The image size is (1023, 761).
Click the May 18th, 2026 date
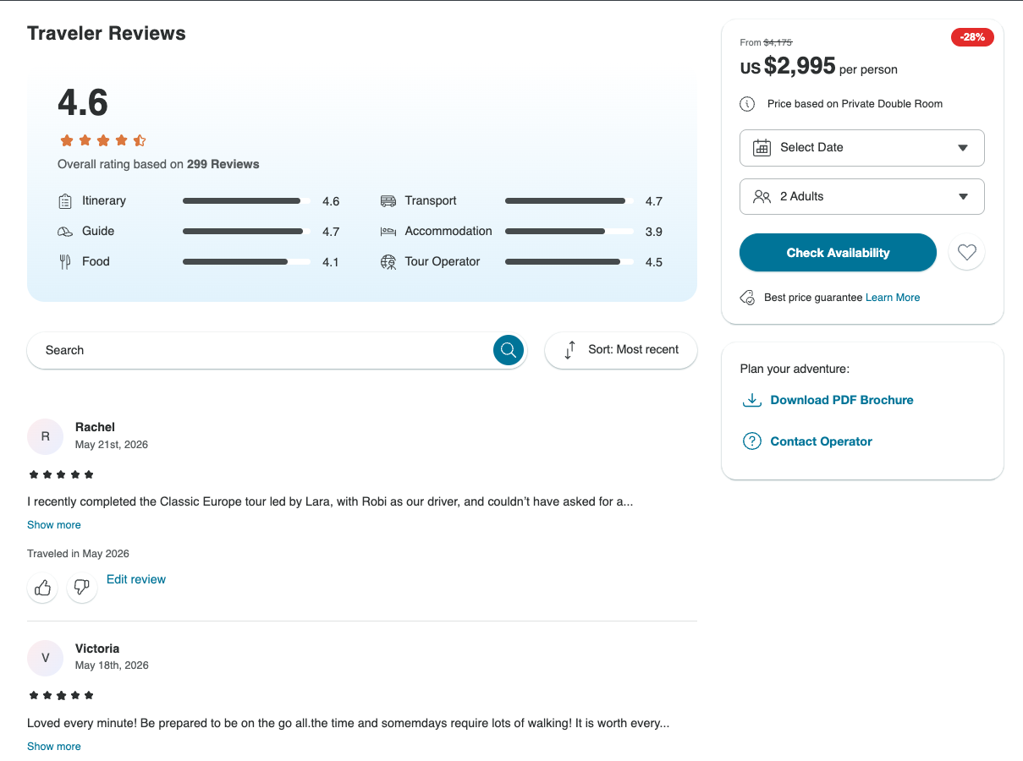coord(112,666)
